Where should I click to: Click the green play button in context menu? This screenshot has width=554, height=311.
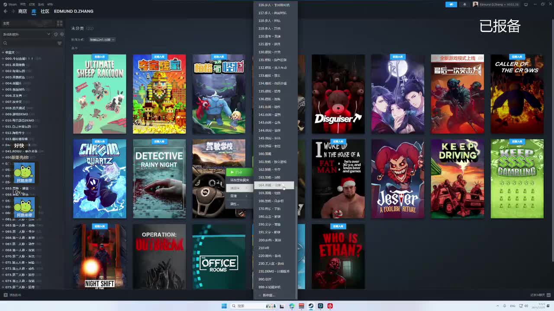pos(239,172)
